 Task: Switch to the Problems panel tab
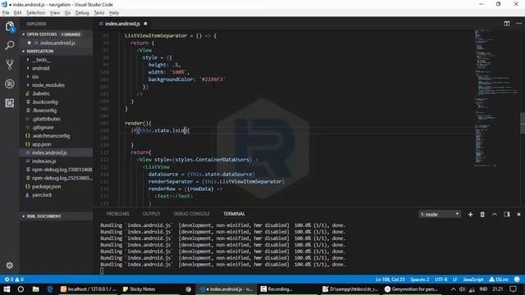117,214
